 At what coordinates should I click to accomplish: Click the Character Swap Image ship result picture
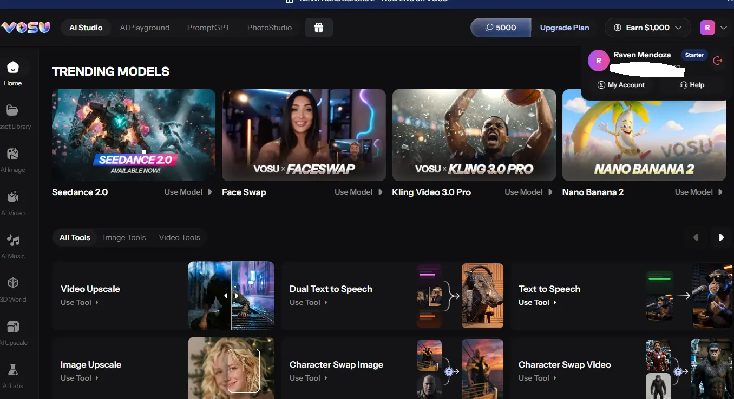click(x=482, y=369)
